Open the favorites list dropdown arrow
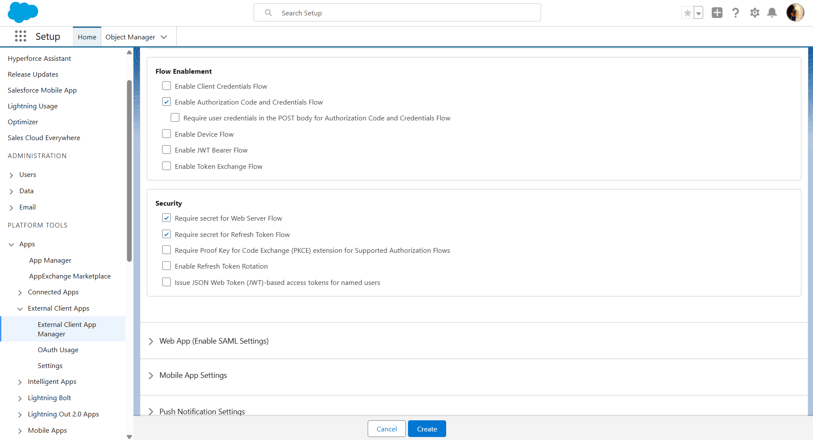The width and height of the screenshot is (813, 440). pos(698,13)
